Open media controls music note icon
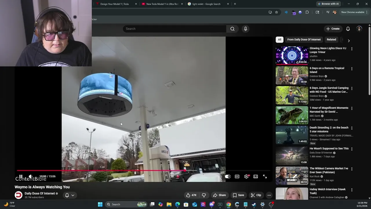This screenshot has width=371, height=209. [328, 12]
